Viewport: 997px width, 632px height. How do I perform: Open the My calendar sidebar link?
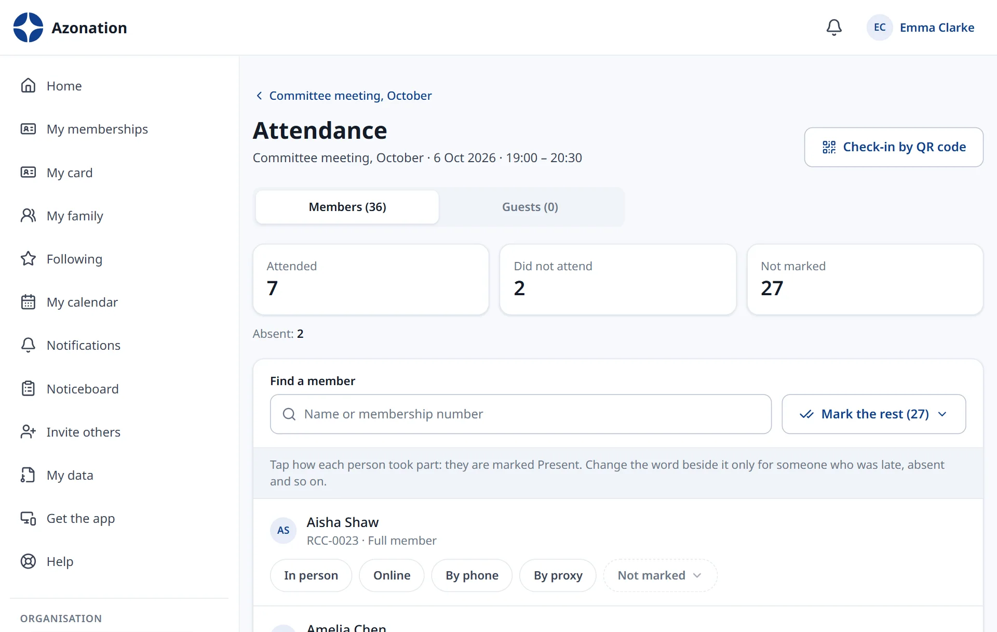(x=119, y=302)
